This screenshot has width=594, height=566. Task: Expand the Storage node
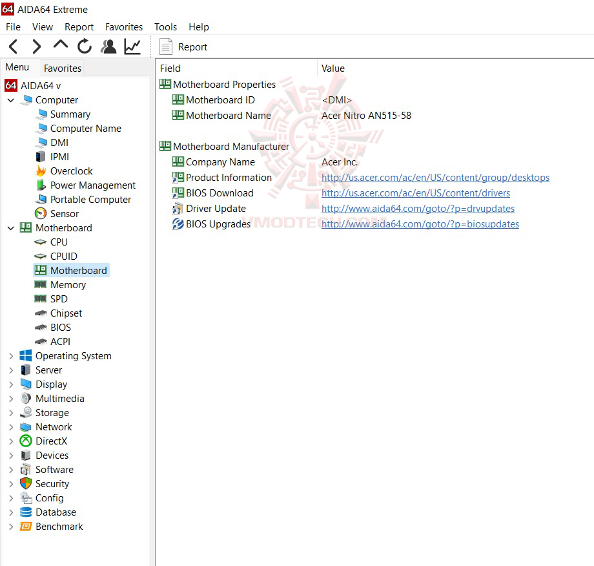[11, 413]
